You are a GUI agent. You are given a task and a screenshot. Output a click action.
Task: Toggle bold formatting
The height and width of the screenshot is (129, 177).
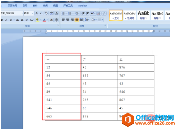tap(2, 20)
